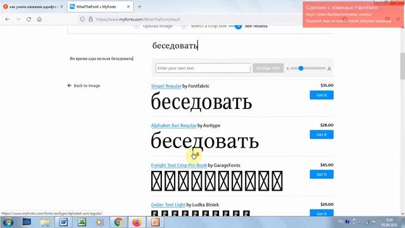Click Get it for Singel Regular
Image resolution: width=405 pixels, height=228 pixels.
[321, 95]
